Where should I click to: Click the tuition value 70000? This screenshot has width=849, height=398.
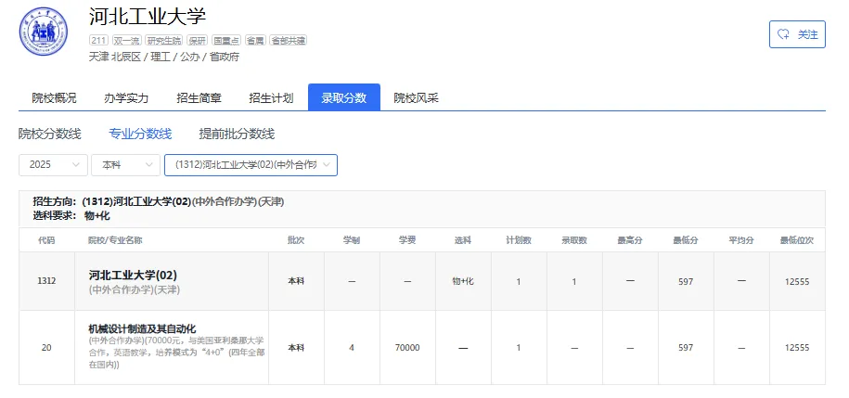point(407,348)
